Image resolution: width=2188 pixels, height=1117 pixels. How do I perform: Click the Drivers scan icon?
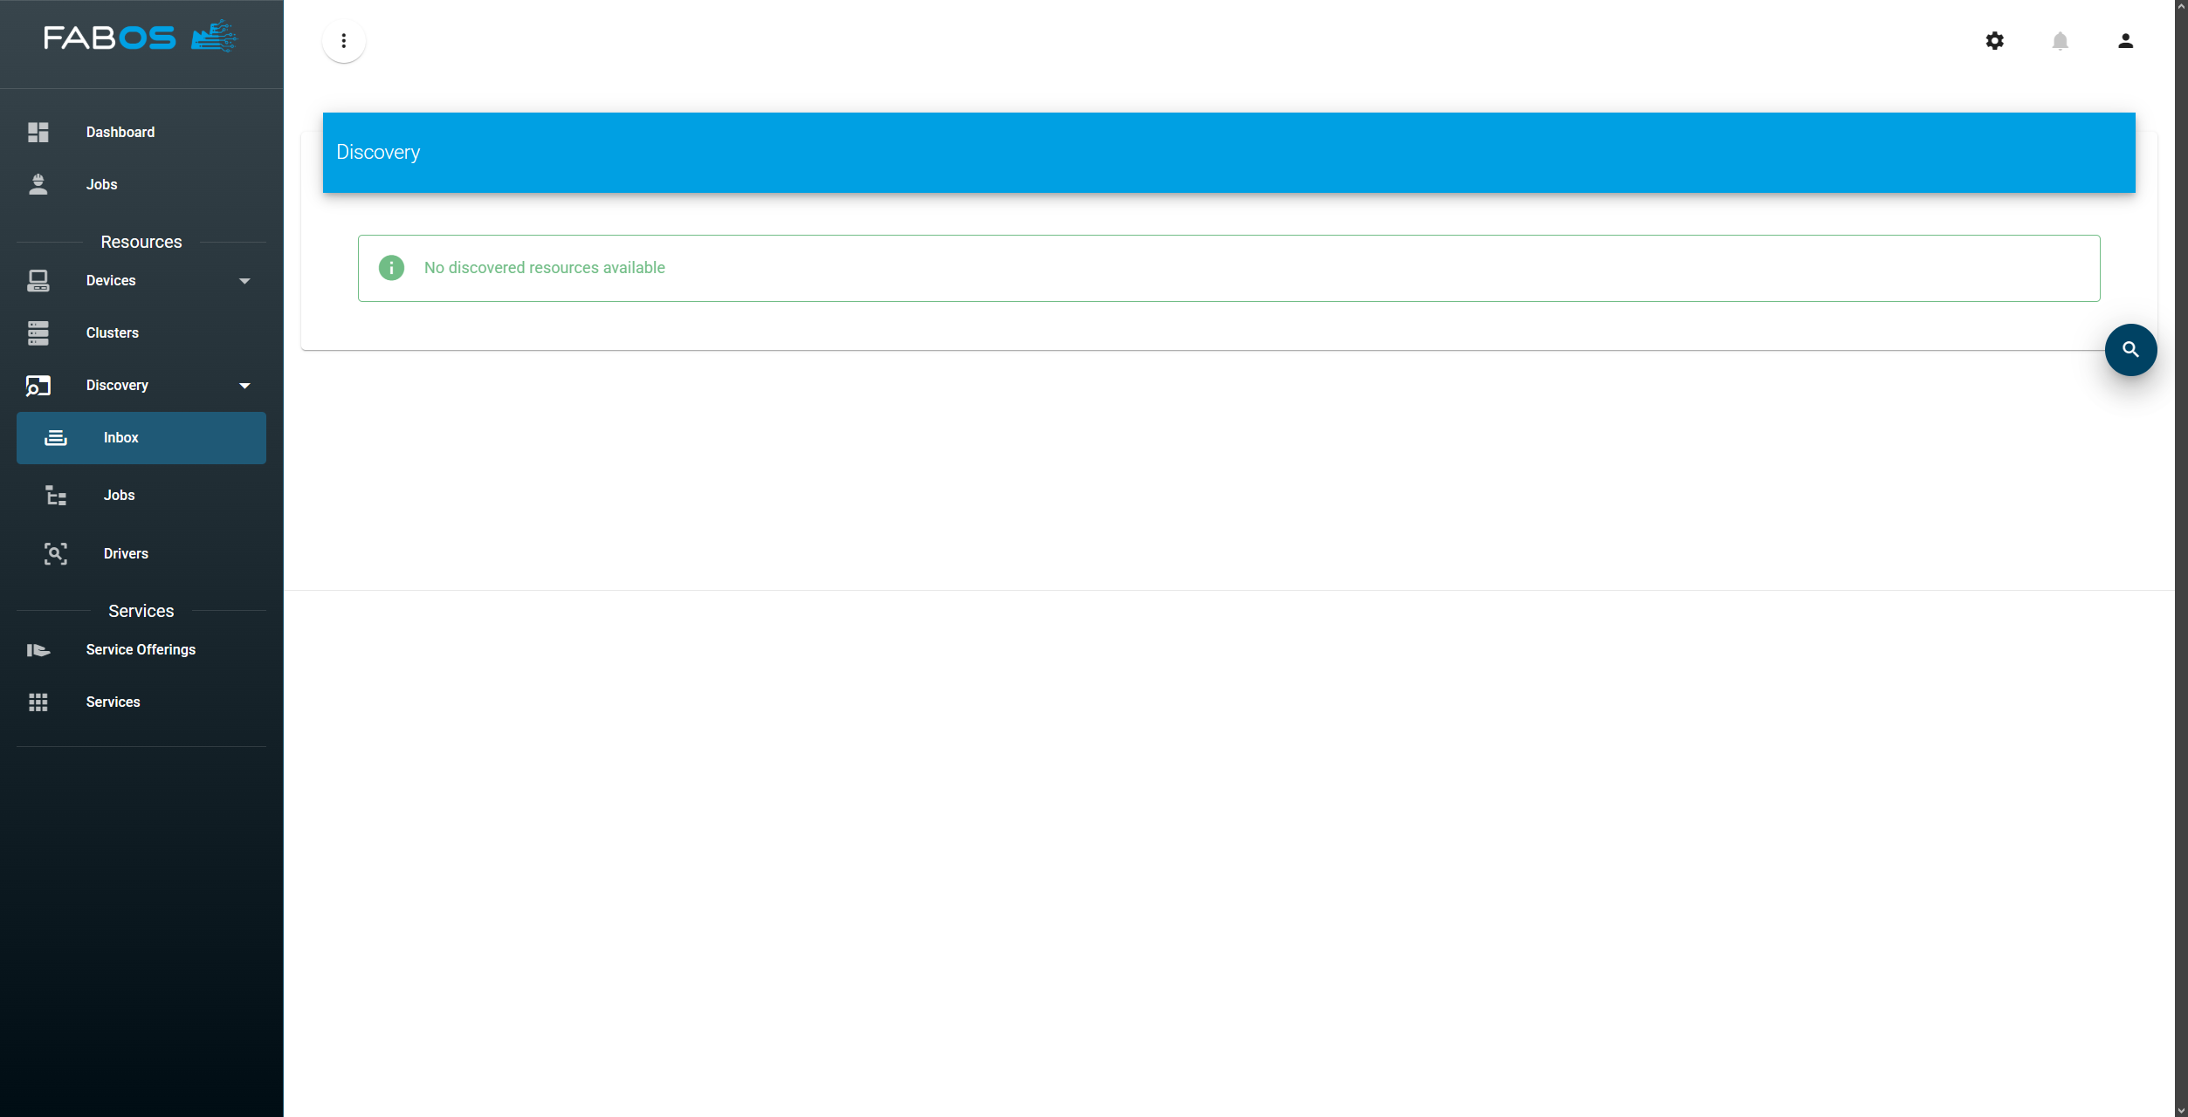click(56, 554)
